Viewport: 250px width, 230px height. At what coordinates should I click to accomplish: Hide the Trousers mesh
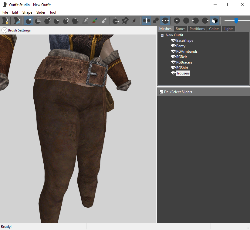(x=173, y=73)
